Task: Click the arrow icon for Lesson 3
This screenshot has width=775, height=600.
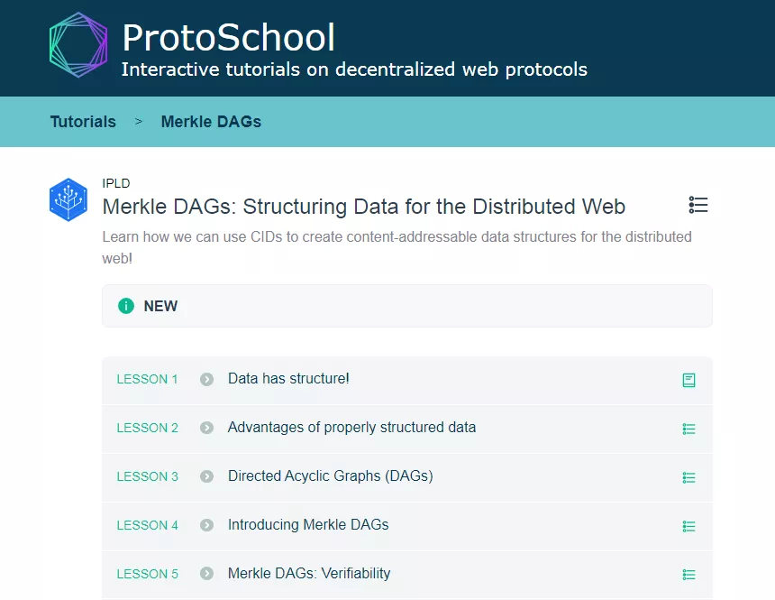Action: click(206, 476)
